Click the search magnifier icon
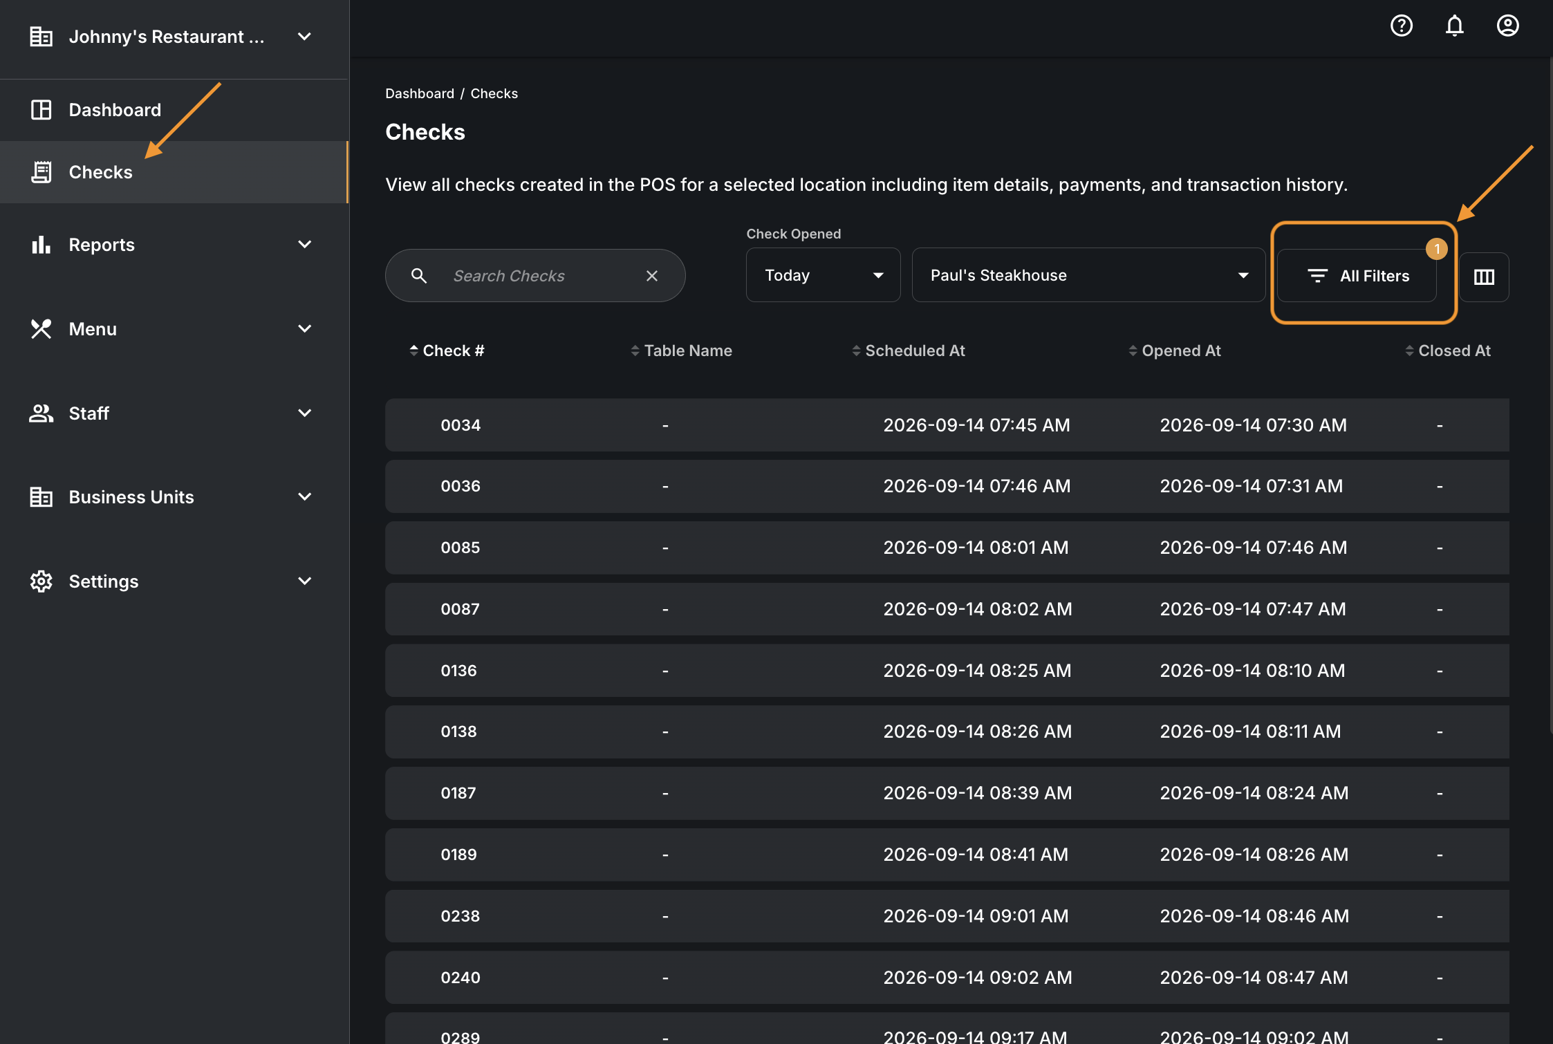 (419, 276)
